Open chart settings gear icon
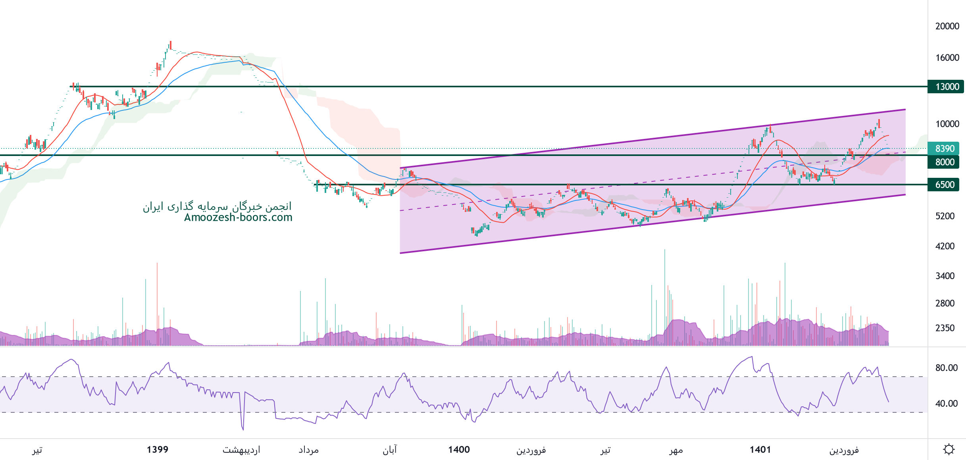 (949, 449)
